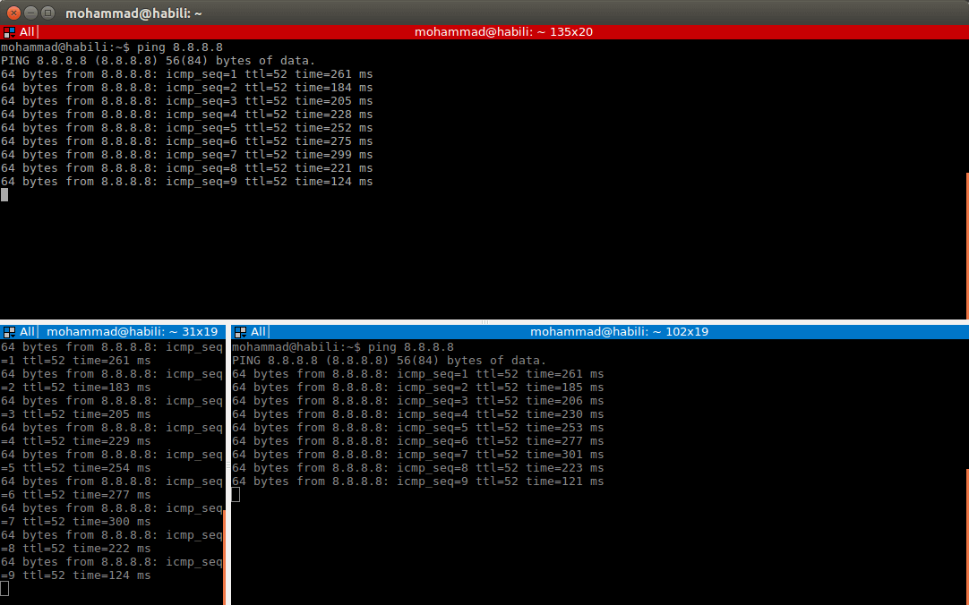Focus the 102x19 terminal on its ping command line
Image resolution: width=969 pixels, height=605 pixels.
coord(342,347)
